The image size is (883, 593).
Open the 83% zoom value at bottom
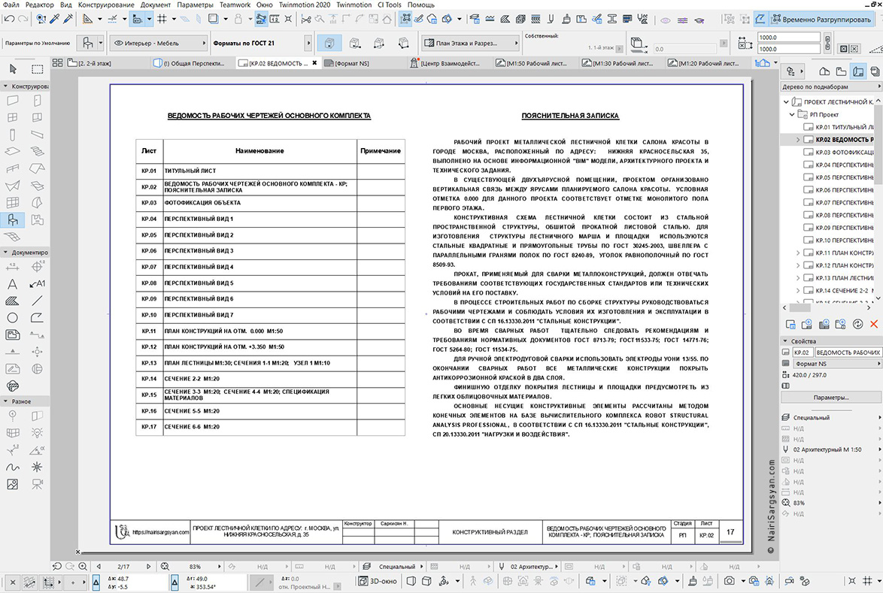[x=196, y=567]
